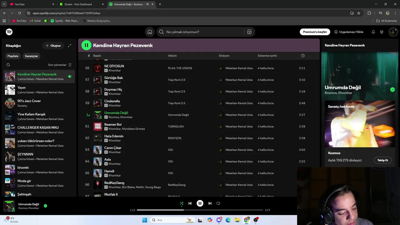Seek in the playback progress bar
Viewport: 400px width, 225px height.
pyautogui.click(x=200, y=210)
